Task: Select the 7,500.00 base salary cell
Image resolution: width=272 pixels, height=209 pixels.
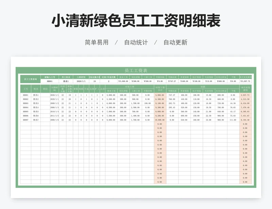Action: [x=111, y=116]
